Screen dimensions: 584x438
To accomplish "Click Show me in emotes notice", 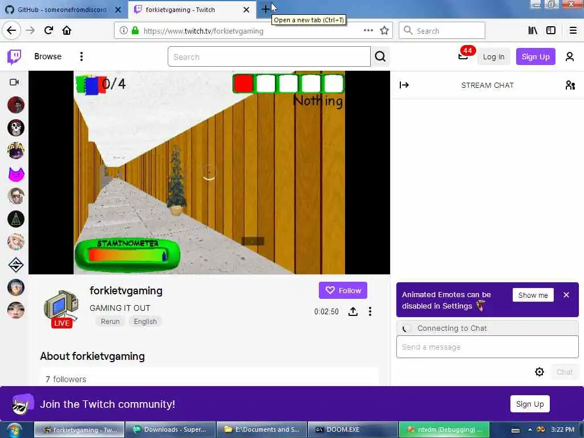I will tap(533, 295).
